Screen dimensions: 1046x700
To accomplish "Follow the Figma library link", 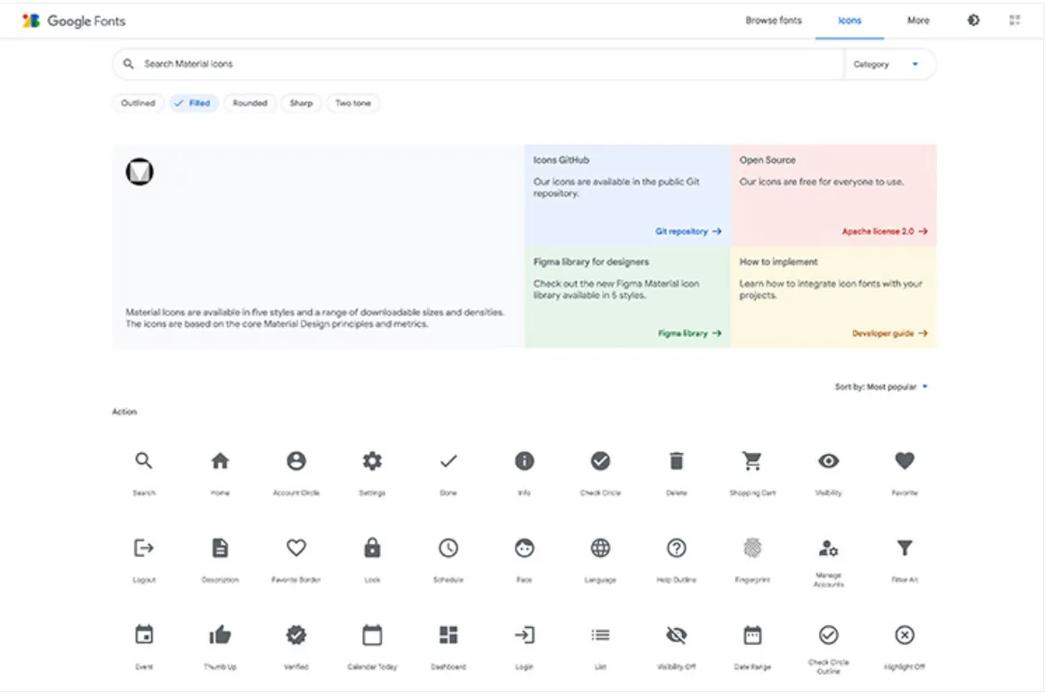I will (x=690, y=333).
